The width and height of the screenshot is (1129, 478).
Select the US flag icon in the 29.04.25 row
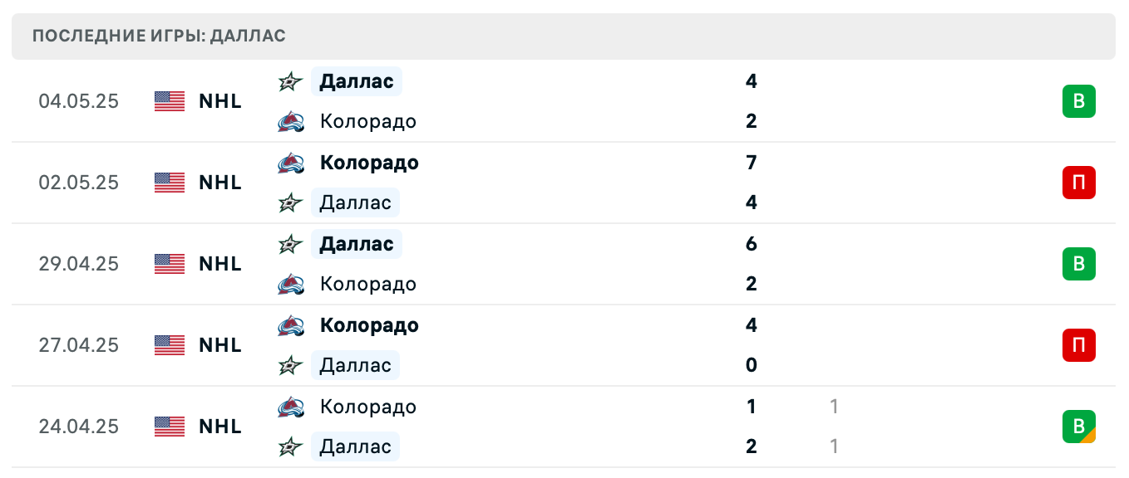(169, 264)
